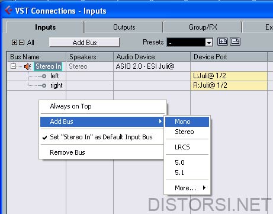
Task: Switch to the Inputs tab
Action: point(45,27)
